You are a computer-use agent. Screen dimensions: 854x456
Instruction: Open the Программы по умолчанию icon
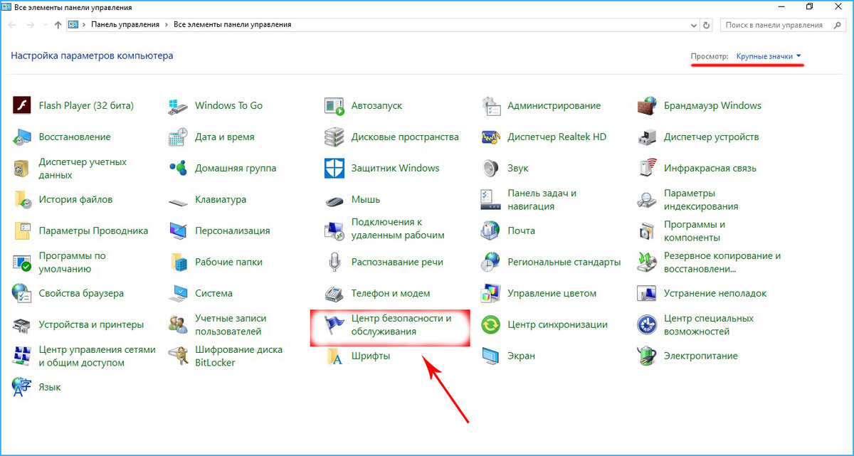coord(22,262)
